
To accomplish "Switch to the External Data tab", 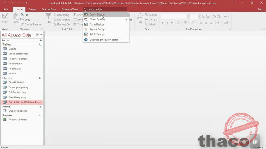I will pyautogui.click(x=48, y=9).
